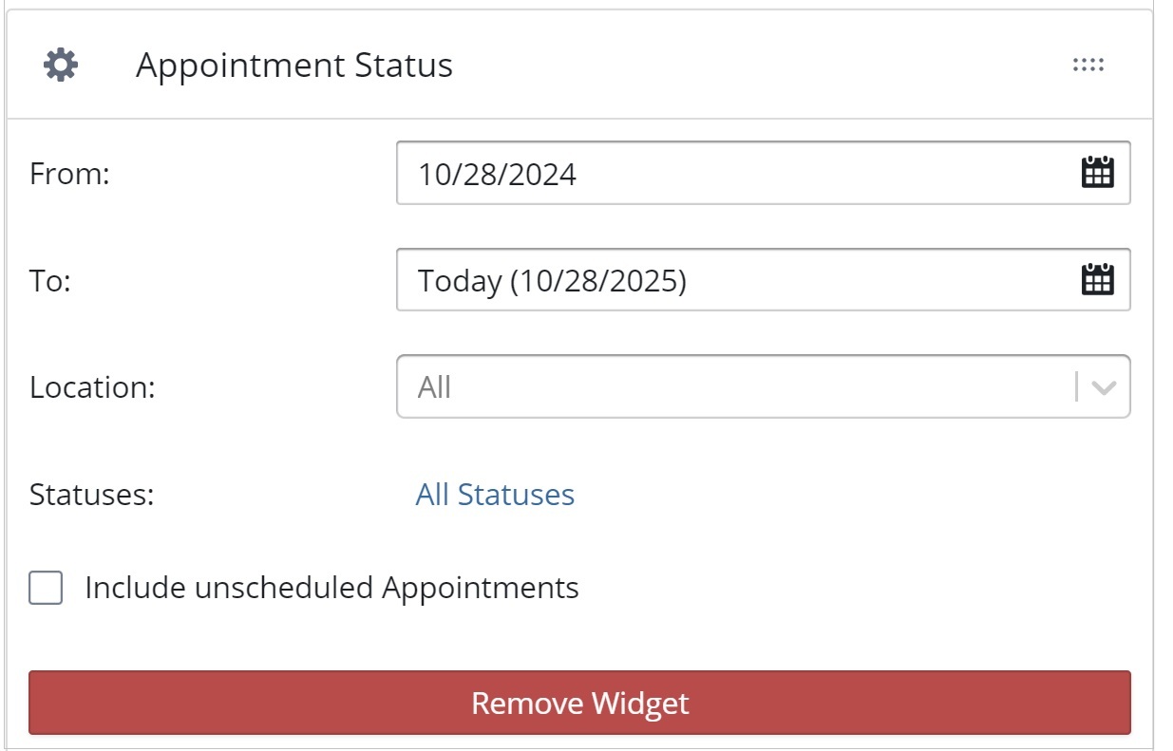Expand the Location dropdown chevron
1173x751 pixels.
click(x=1103, y=387)
